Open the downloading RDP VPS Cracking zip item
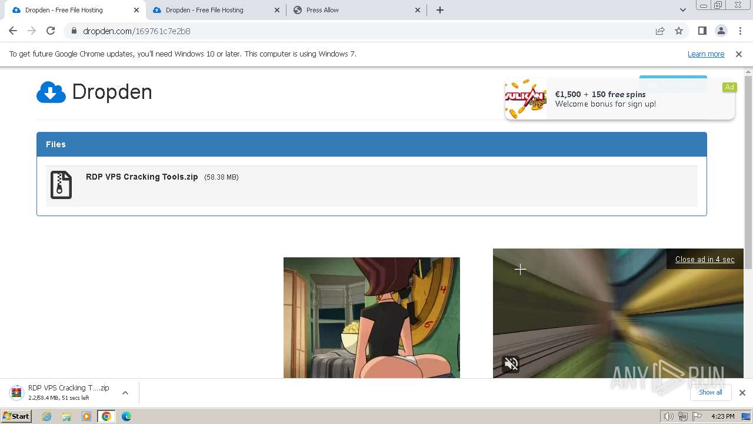Viewport: 753px width, 424px height. (62, 393)
